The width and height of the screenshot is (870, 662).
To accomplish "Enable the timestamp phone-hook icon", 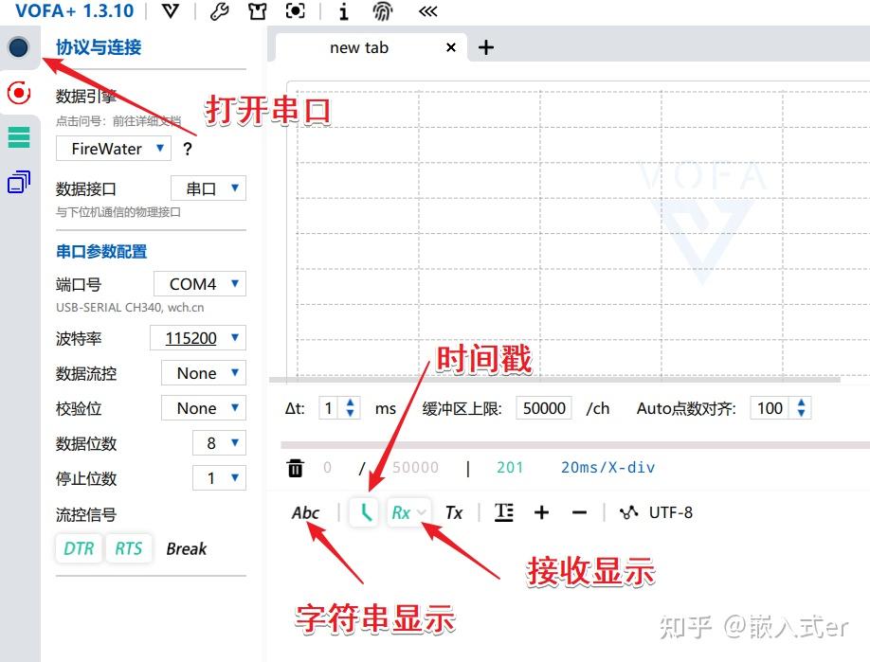I will click(x=364, y=511).
